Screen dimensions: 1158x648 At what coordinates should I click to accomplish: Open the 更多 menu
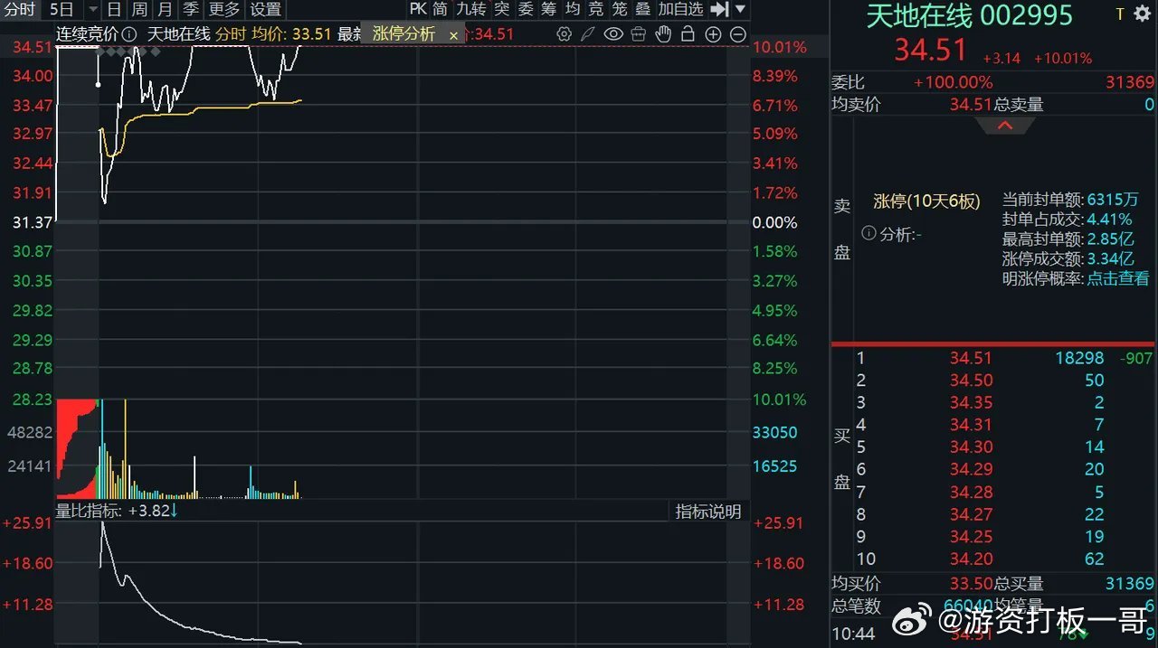click(x=223, y=9)
